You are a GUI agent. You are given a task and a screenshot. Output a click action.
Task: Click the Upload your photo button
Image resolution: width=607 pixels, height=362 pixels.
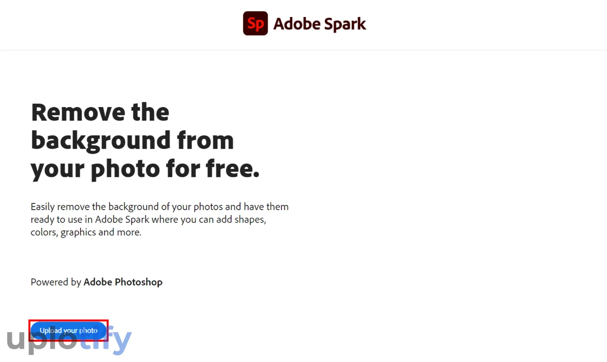68,330
